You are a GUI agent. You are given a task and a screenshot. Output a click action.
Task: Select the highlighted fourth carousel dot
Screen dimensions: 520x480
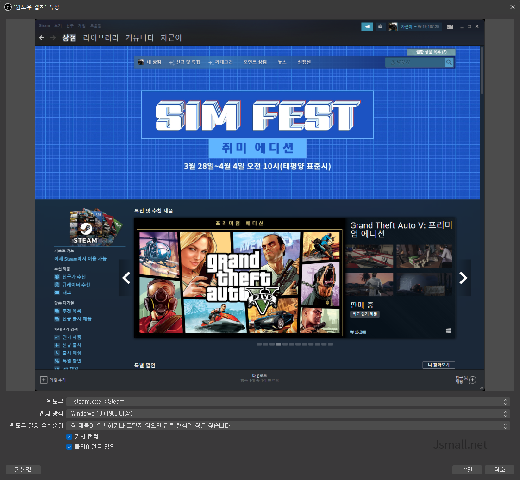(x=279, y=344)
